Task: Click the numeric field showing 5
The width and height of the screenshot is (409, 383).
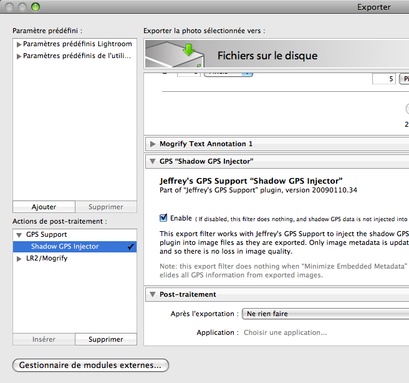Action: click(x=384, y=79)
